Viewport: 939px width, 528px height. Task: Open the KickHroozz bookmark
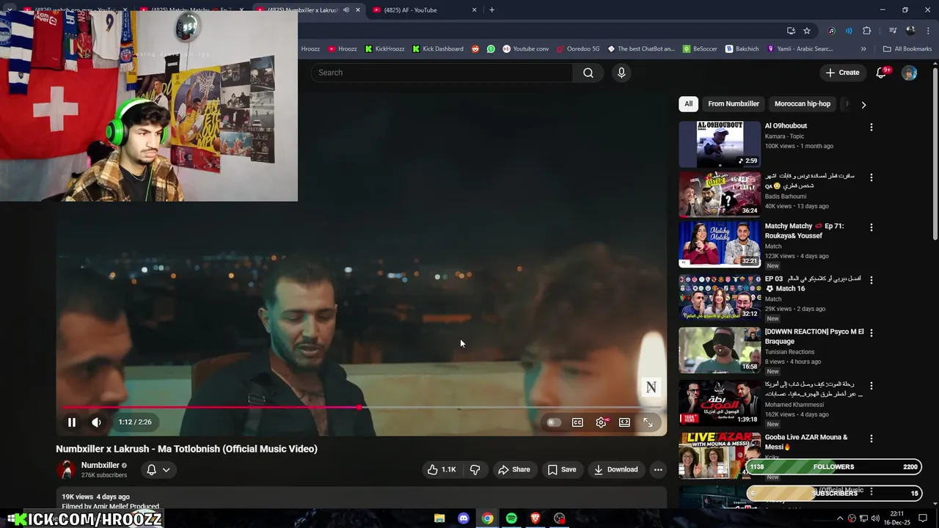pyautogui.click(x=384, y=49)
